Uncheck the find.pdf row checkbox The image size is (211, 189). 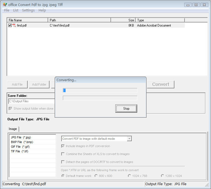pos(10,25)
